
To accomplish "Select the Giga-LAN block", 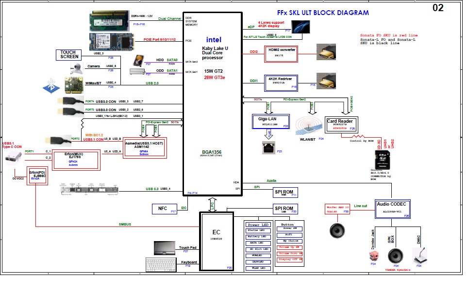I will [271, 122].
